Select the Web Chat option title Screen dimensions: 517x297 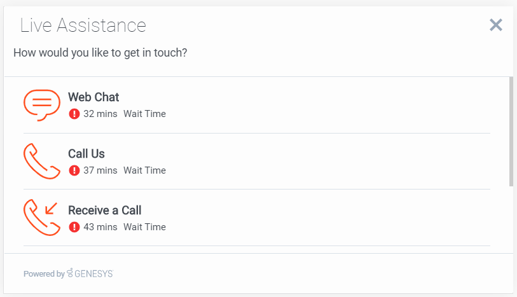[x=93, y=97]
